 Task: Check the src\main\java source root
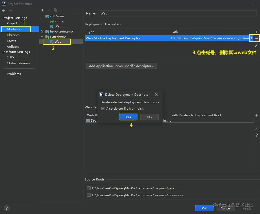click(89, 188)
